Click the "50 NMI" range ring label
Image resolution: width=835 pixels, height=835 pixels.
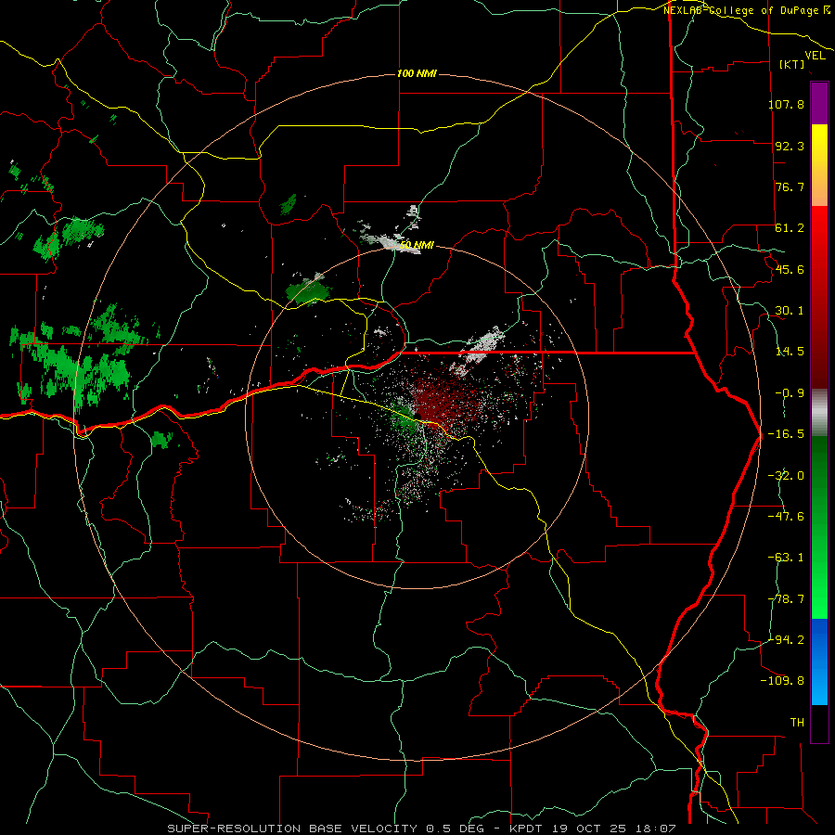[x=417, y=246]
